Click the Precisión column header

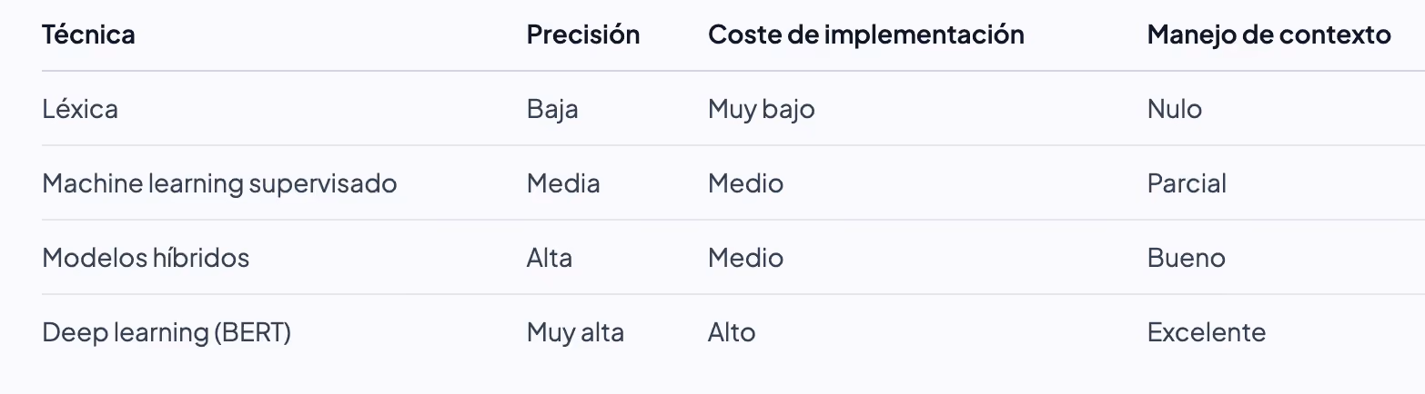[583, 34]
